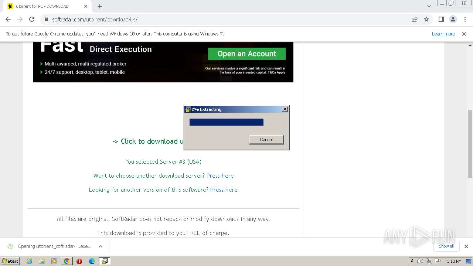Click the share page icon in address bar
Image resolution: width=473 pixels, height=266 pixels.
pyautogui.click(x=415, y=19)
